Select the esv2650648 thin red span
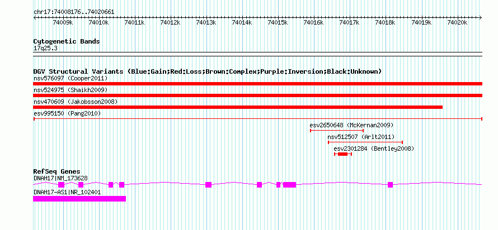The image size is (498, 230). [337, 131]
